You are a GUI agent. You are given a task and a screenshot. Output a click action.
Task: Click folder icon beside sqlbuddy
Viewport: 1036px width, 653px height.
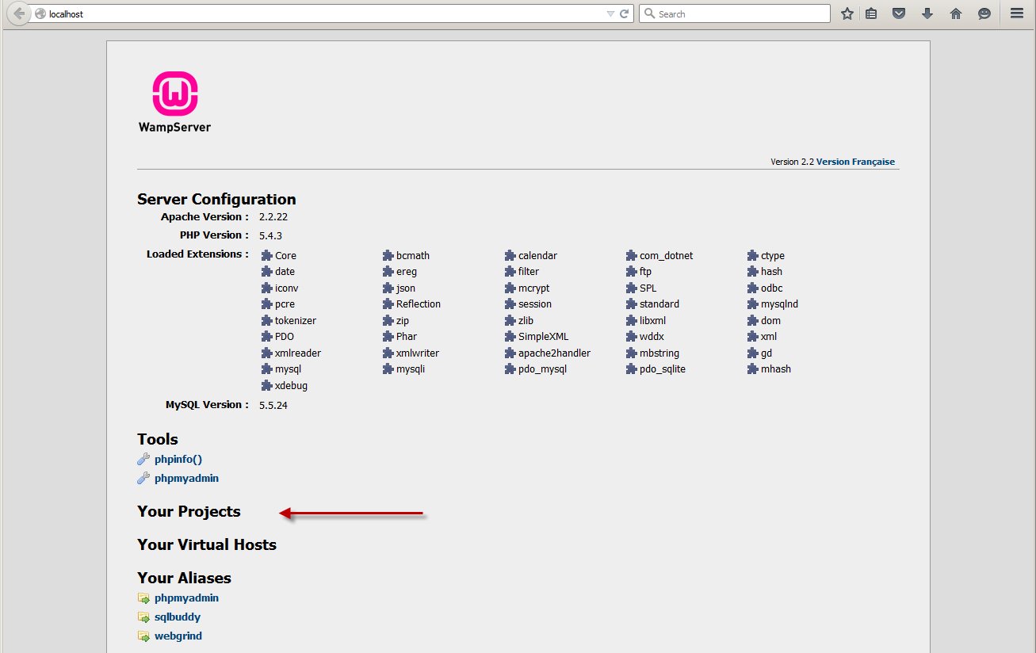(x=143, y=617)
